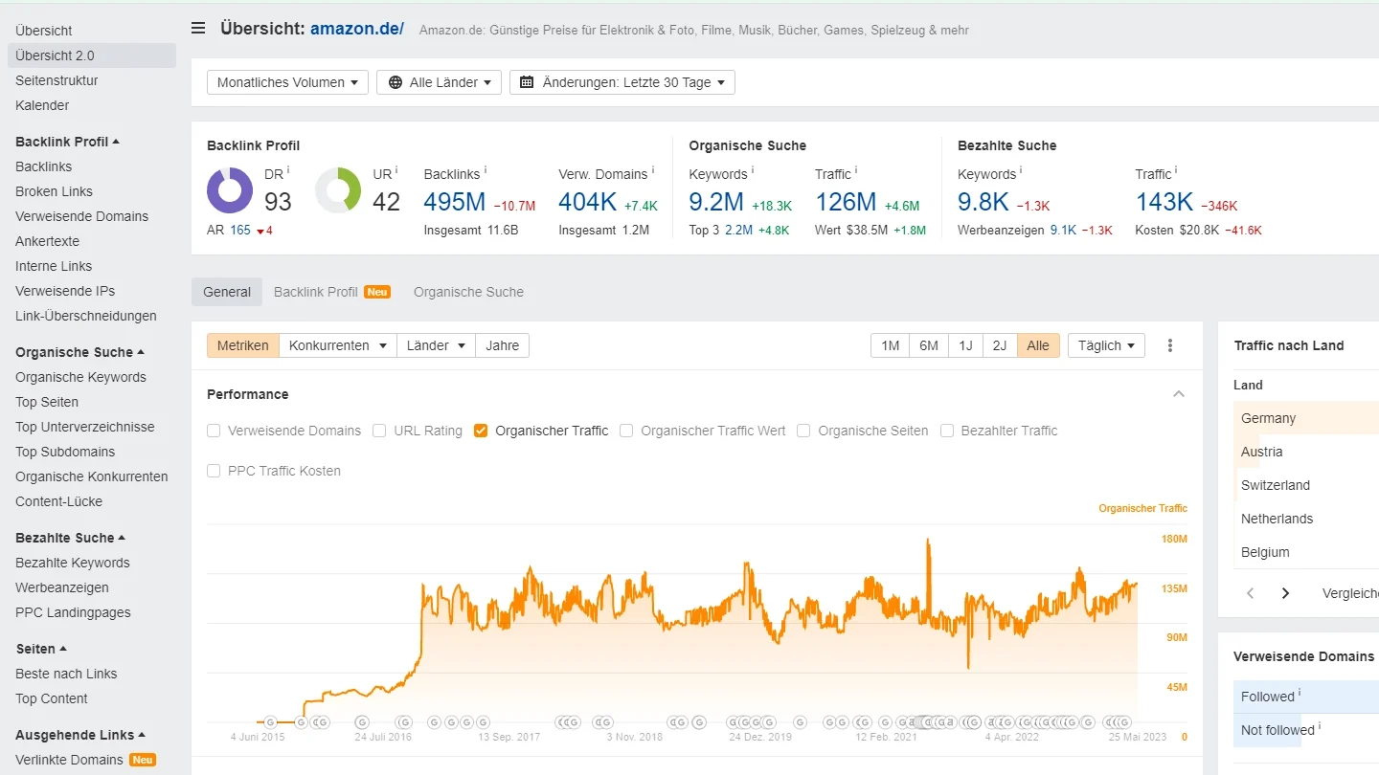Enable the PPC Traffic Kosten checkbox
This screenshot has width=1379, height=775.
point(214,471)
